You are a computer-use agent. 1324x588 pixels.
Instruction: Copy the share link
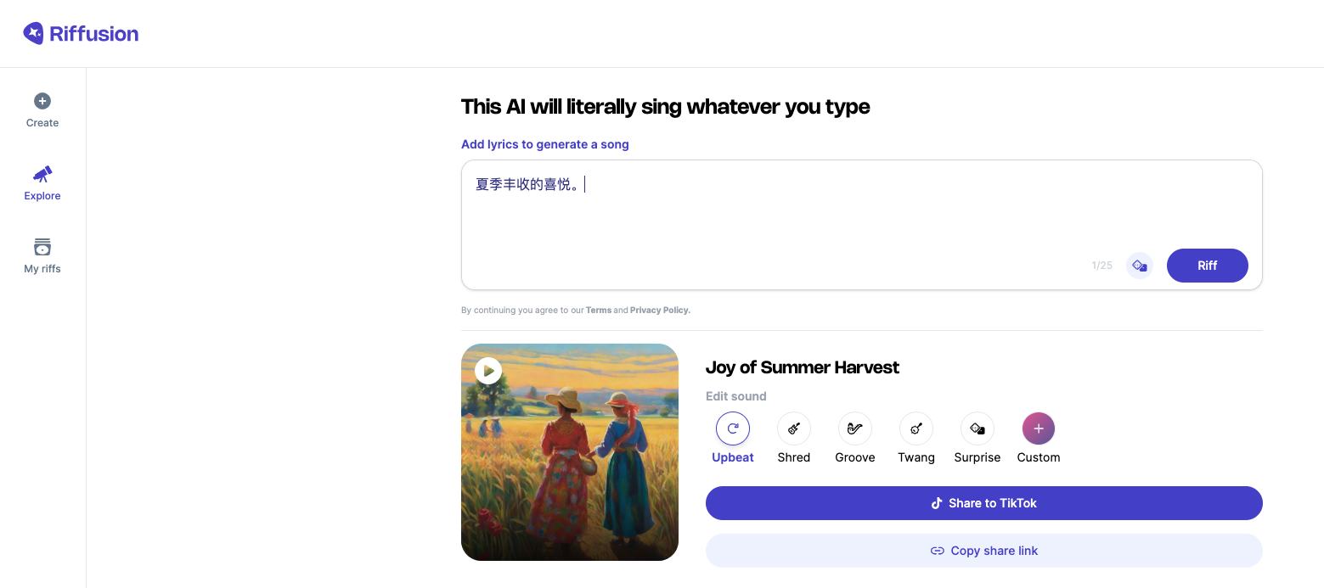pyautogui.click(x=983, y=551)
